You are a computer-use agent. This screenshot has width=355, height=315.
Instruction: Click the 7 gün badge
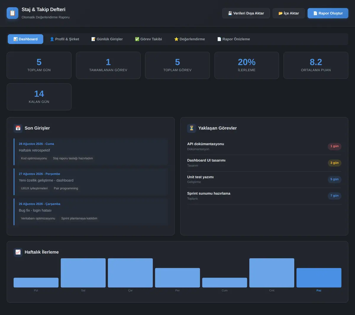[335, 196]
